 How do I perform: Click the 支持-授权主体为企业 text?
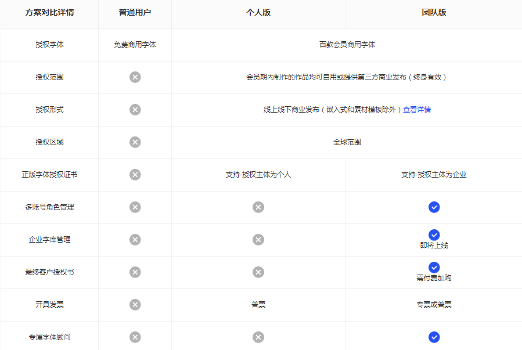pyautogui.click(x=434, y=175)
